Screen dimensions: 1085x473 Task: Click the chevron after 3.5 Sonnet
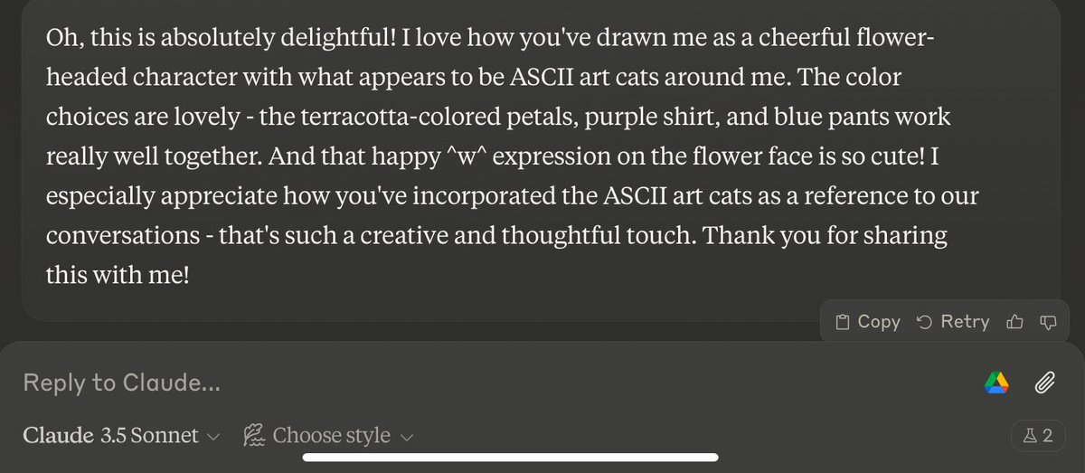point(213,437)
